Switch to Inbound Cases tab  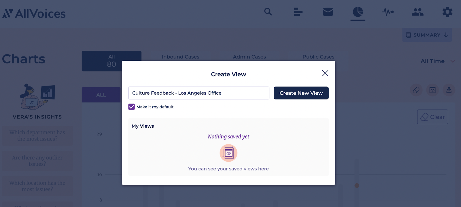(180, 57)
